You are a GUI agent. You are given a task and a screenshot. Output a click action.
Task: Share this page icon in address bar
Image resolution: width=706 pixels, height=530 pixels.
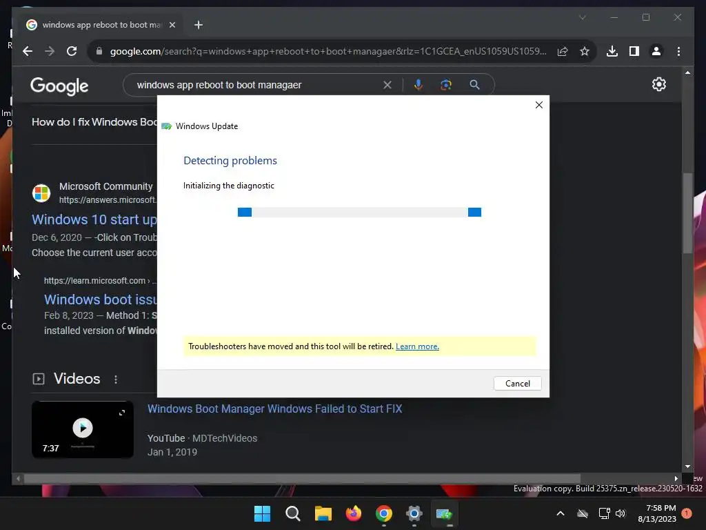563,51
